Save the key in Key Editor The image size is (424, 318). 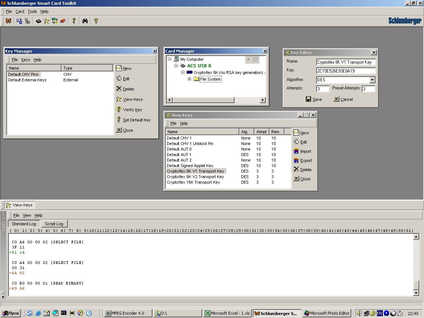tap(314, 99)
